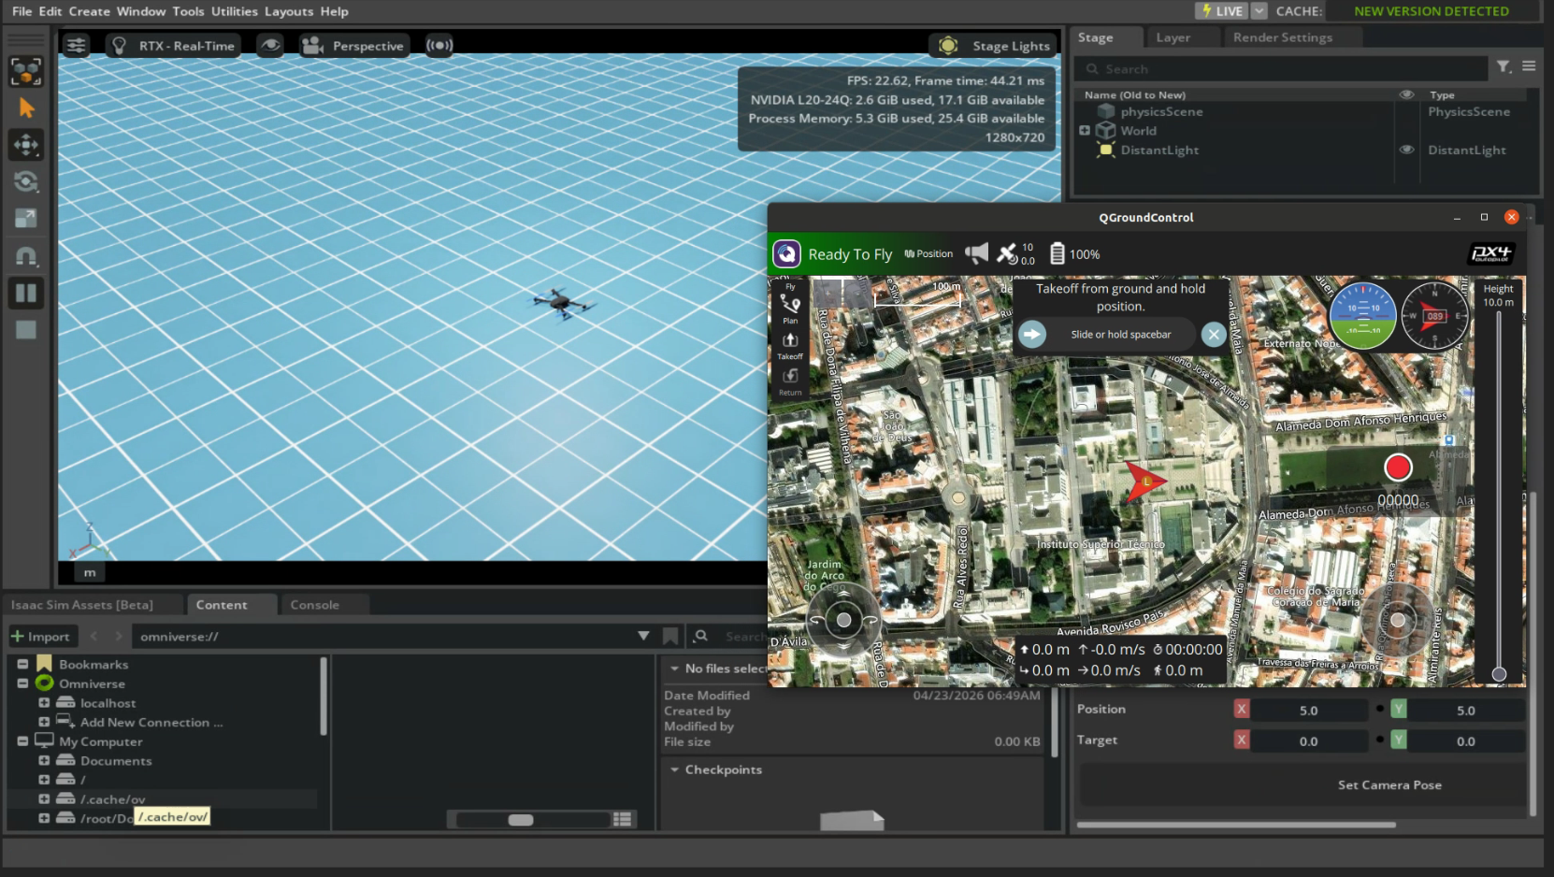
Task: Open the Stage filter funnel icon
Action: (x=1504, y=66)
